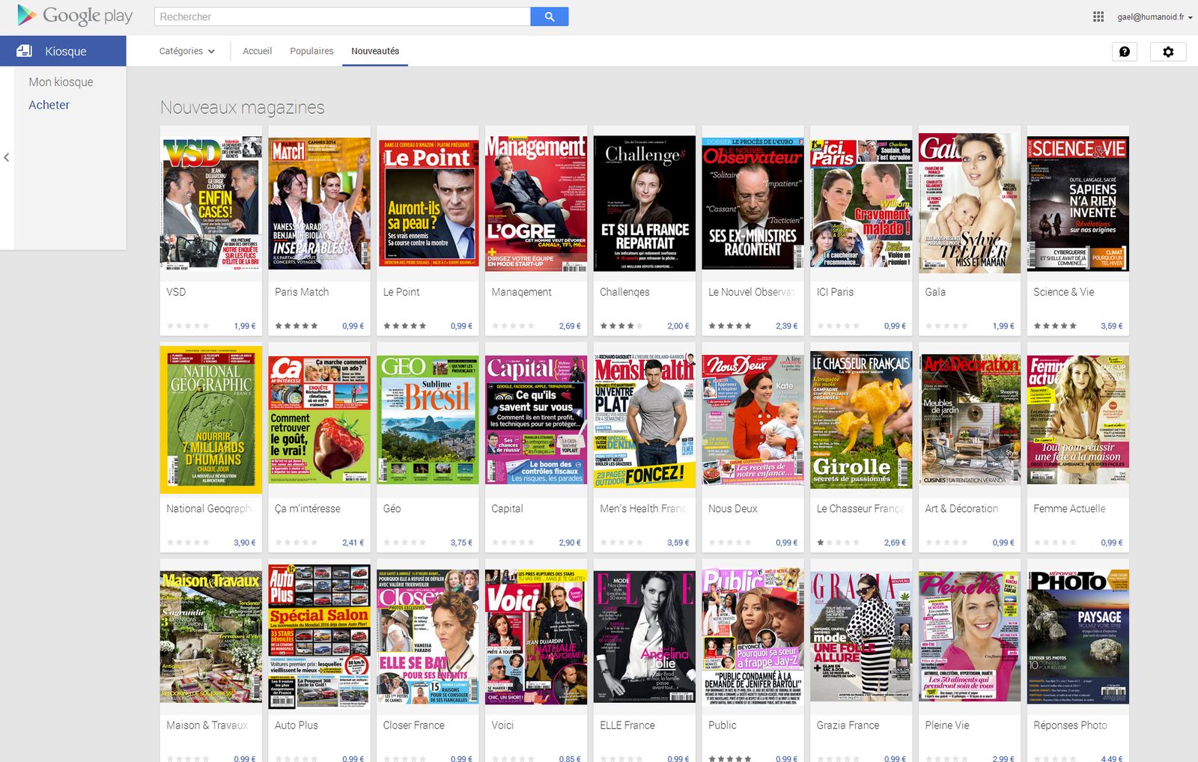Open Le Nouvel Observateur cover
1198x762 pixels.
(x=753, y=203)
